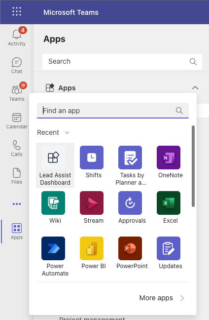Screen dimensions: 209x320
Task: Open Tasks by Planner app
Action: pos(130,165)
